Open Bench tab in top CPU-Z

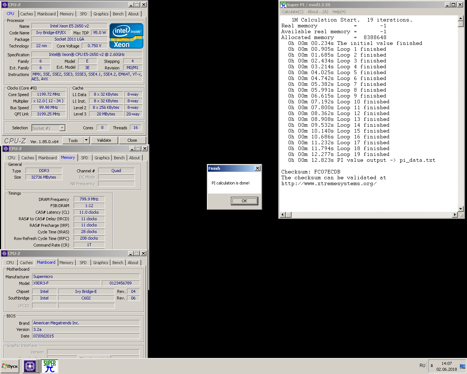[x=118, y=14]
